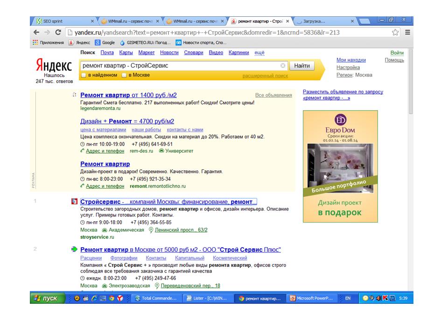
Task: Open the Windows пуск Start button
Action: tap(48, 298)
